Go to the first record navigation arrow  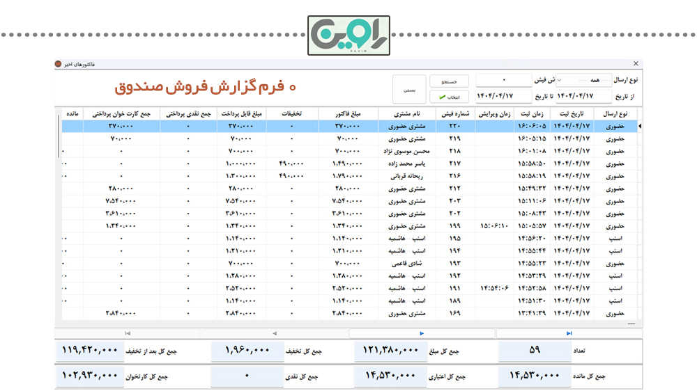[128, 333]
